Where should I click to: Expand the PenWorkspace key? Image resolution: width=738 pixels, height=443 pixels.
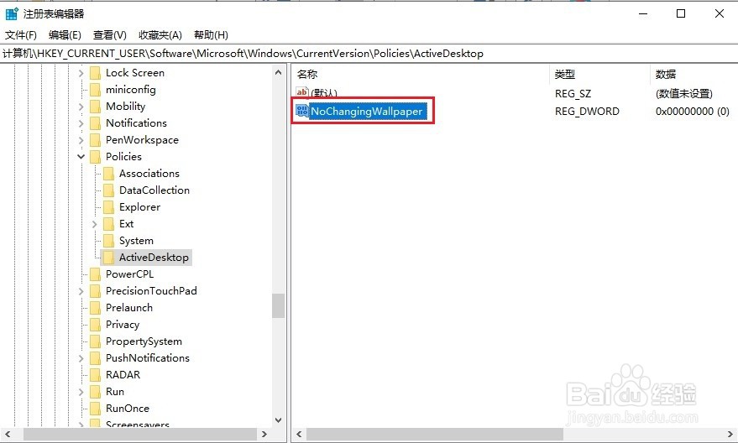81,140
